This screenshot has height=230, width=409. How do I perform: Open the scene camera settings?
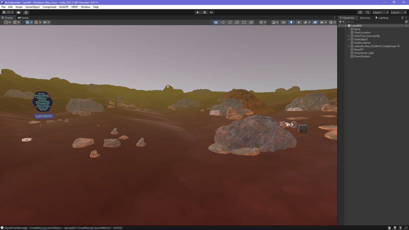click(323, 22)
